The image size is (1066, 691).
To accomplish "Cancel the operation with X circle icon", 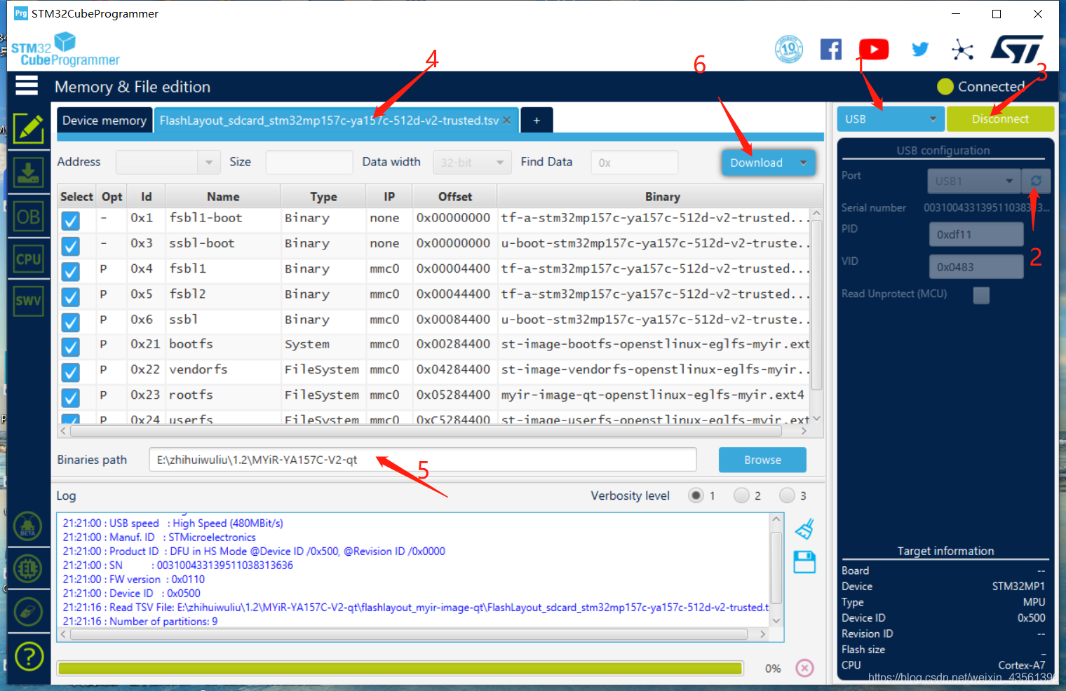I will 805,668.
